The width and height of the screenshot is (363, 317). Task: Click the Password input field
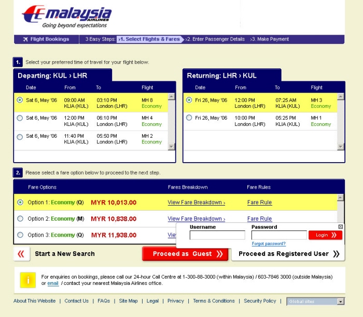tap(279, 235)
